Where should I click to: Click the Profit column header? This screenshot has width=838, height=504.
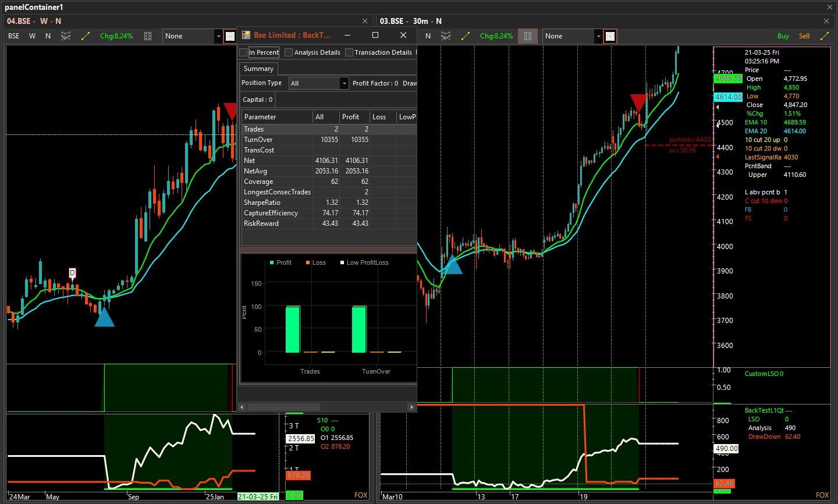coord(354,117)
